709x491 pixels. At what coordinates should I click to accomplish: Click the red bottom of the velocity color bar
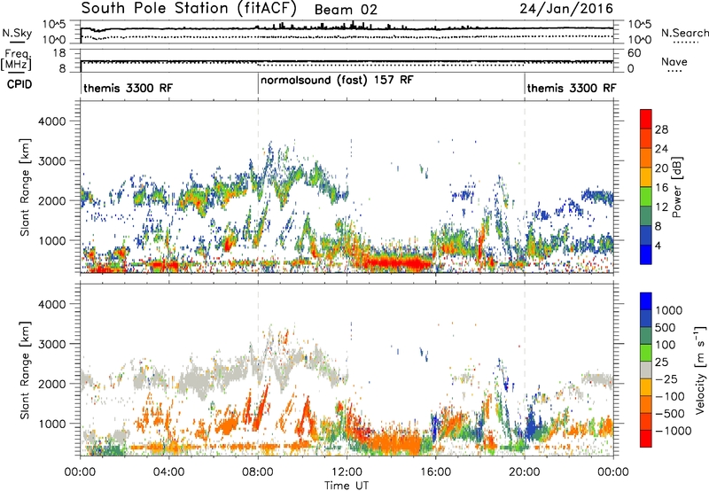point(646,438)
